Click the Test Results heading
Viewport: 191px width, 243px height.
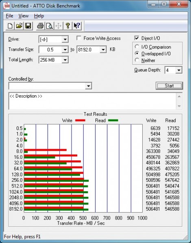(x=95, y=114)
